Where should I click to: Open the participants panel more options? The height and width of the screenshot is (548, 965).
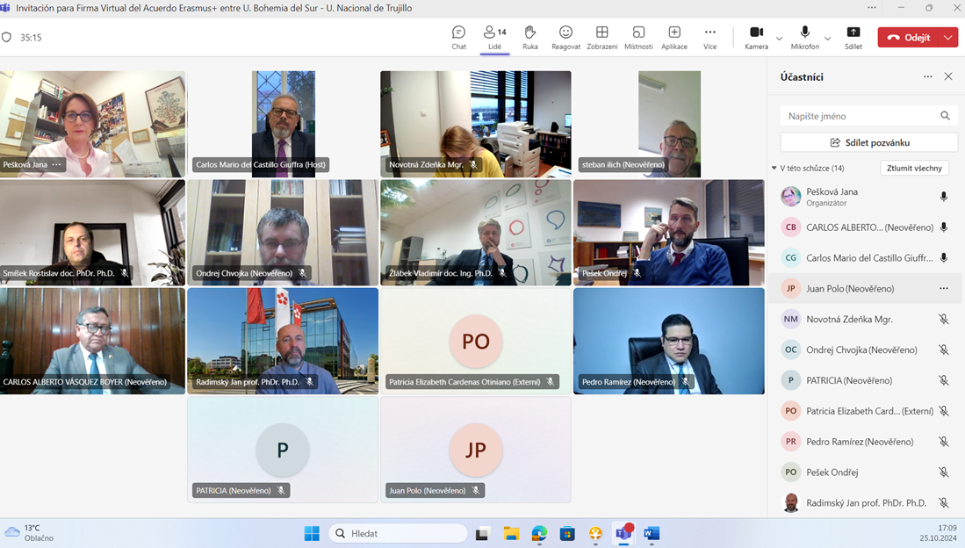[927, 76]
